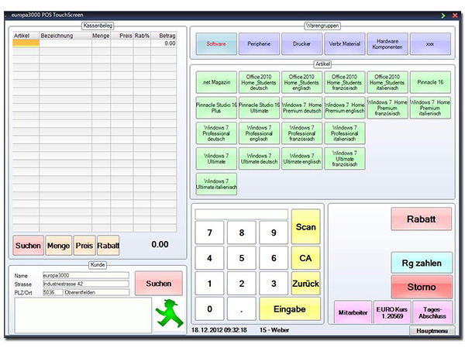Click the red Storno button
Image resolution: width=465 pixels, height=348 pixels.
(422, 287)
